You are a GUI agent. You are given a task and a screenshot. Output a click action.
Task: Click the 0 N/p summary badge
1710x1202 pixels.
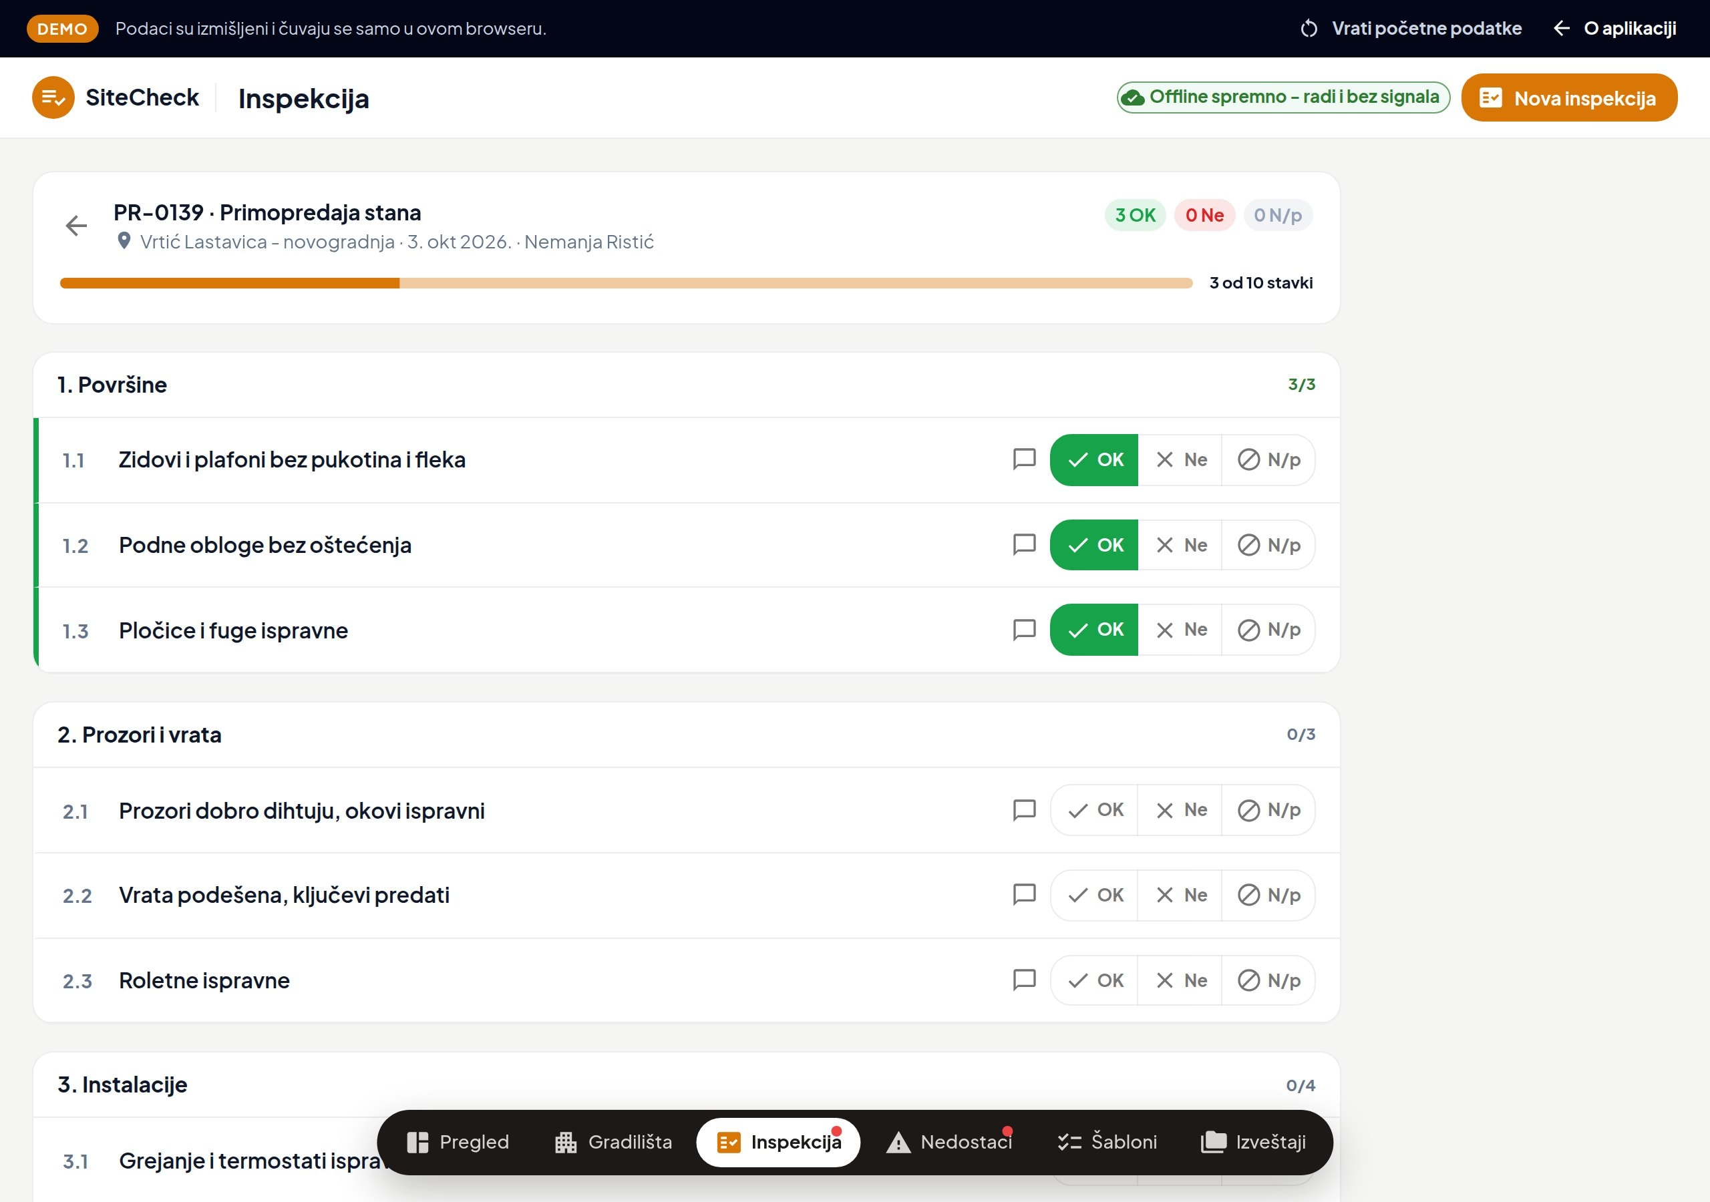point(1277,216)
